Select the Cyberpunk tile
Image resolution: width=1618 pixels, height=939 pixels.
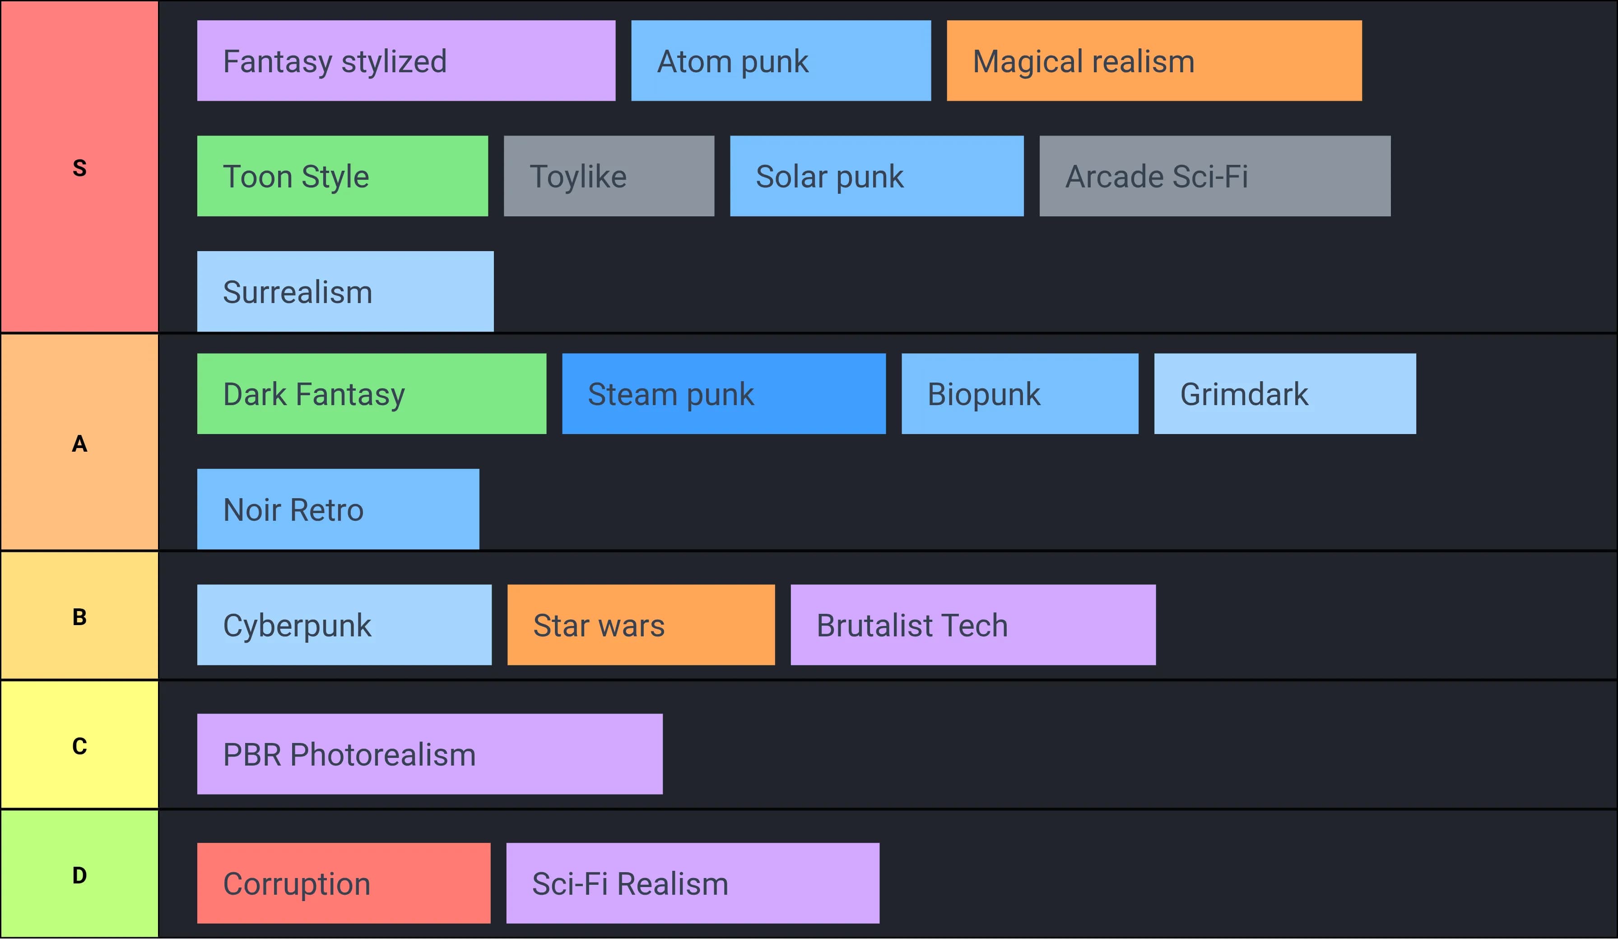(344, 625)
